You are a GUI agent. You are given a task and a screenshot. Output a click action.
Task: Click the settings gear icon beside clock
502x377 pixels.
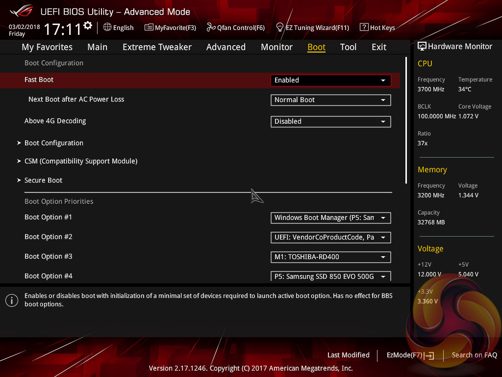click(x=88, y=26)
